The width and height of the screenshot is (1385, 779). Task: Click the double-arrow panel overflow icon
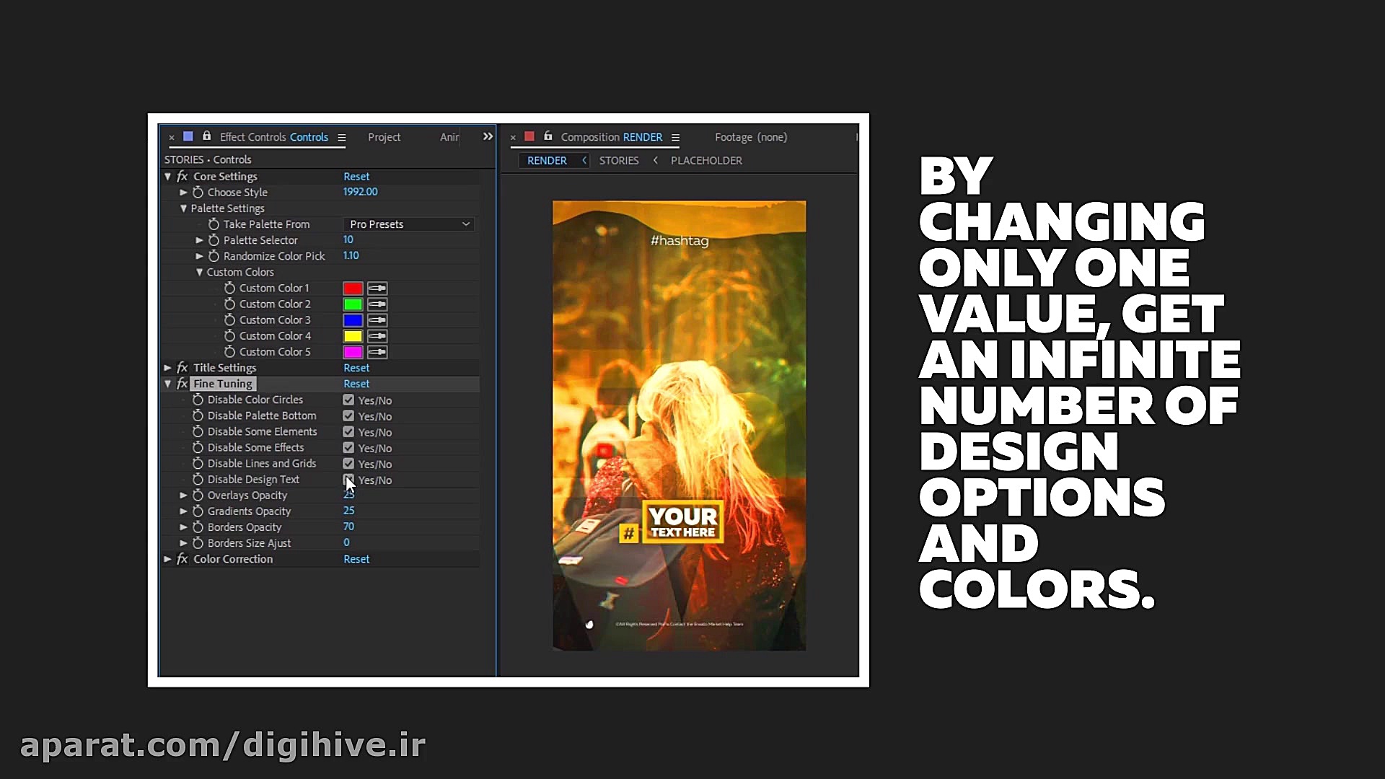point(488,136)
